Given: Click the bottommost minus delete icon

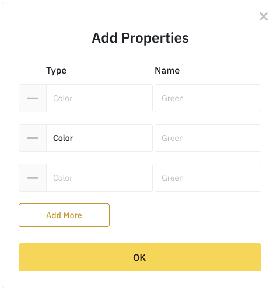Looking at the screenshot, I should (x=33, y=178).
